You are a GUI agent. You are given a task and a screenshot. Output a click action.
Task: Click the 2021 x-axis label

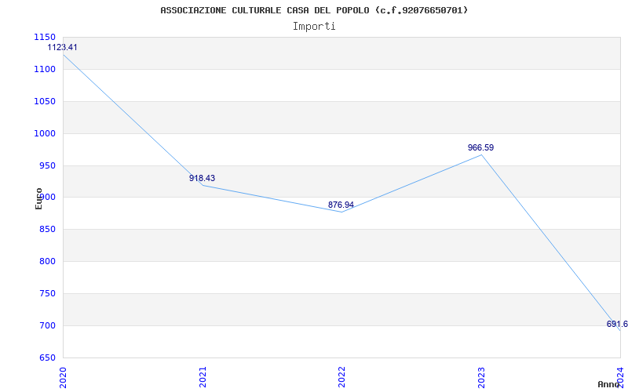203,377
